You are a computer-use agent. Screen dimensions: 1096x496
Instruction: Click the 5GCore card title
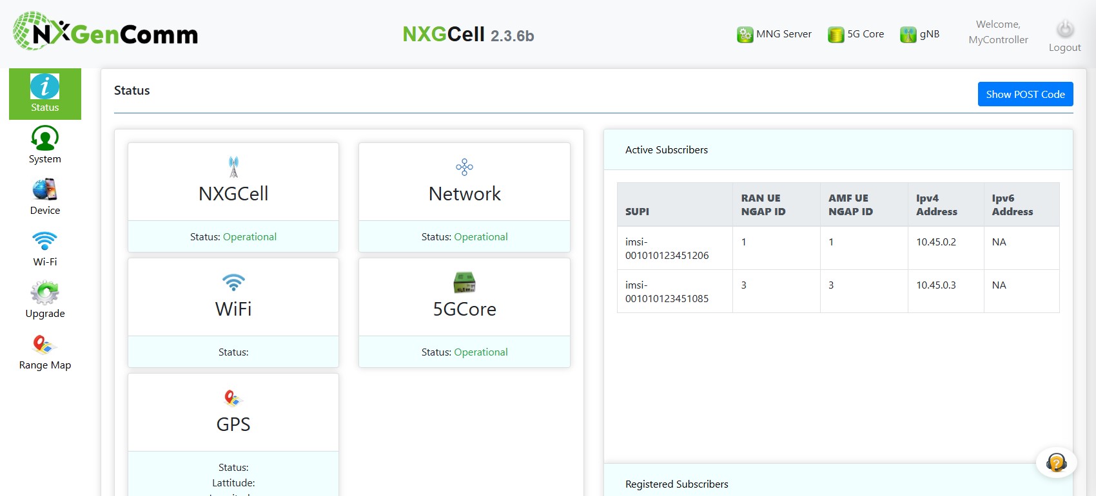tap(464, 309)
